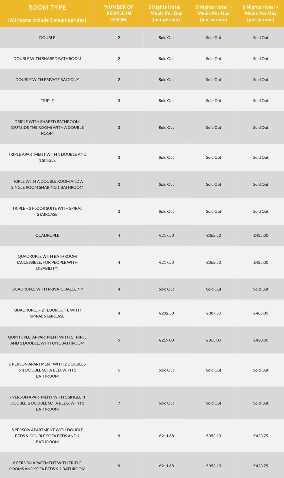This screenshot has width=284, height=478.
Task: Click the 5 Nights Hotel + Meals header
Action: pyautogui.click(x=214, y=13)
